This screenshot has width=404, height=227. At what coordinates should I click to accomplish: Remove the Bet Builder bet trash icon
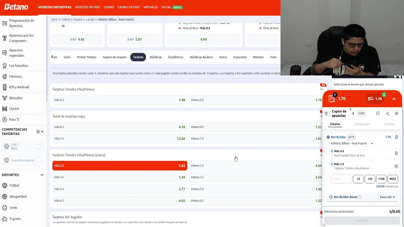396,137
